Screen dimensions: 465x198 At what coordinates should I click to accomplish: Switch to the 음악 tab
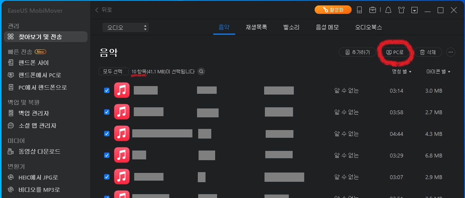point(224,27)
